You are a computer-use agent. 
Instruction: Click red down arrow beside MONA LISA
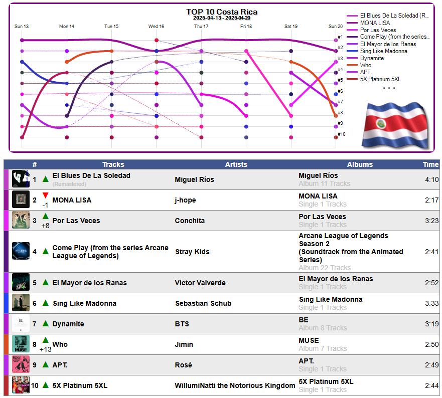point(45,195)
